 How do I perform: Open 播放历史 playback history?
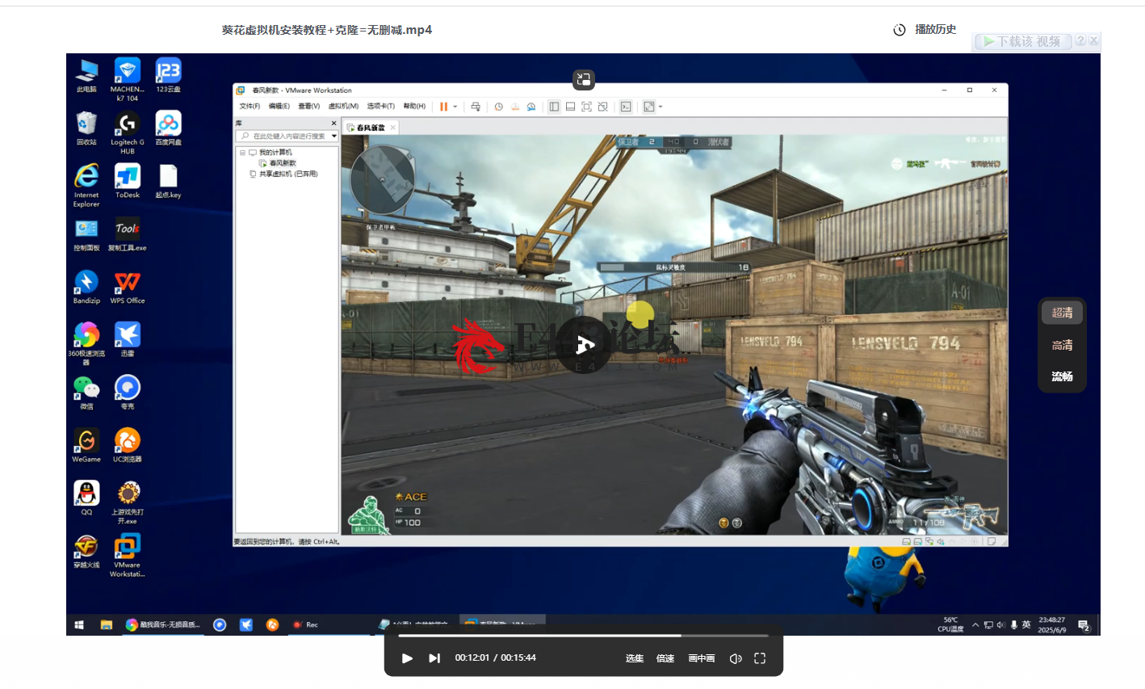[925, 30]
